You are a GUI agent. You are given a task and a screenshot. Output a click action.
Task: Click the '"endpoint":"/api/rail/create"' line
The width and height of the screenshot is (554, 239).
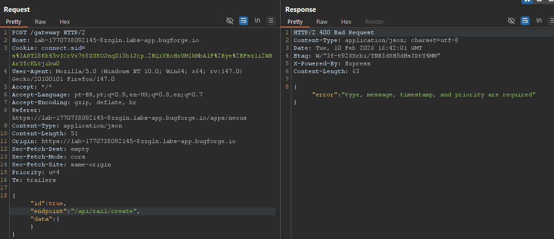click(x=85, y=211)
